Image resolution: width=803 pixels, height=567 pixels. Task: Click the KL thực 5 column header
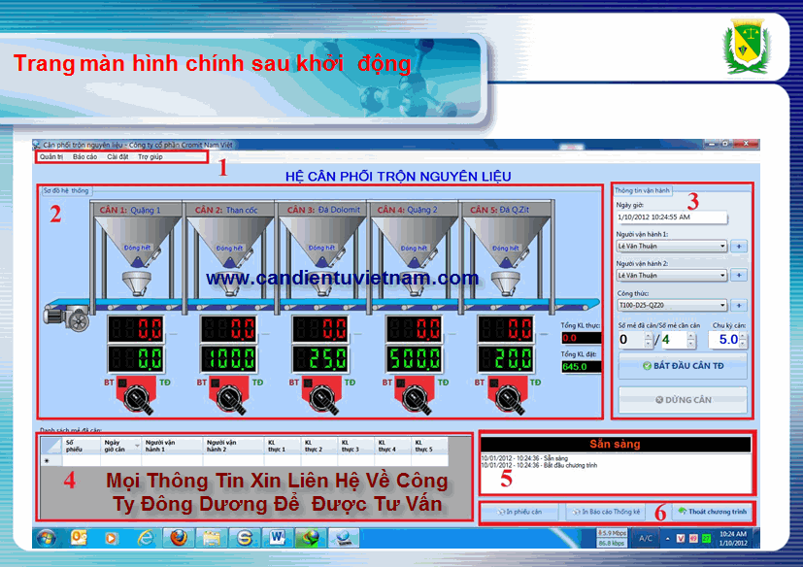tap(430, 446)
